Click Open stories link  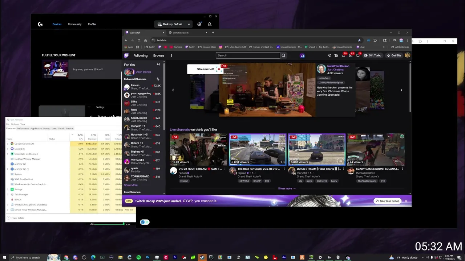click(x=143, y=72)
